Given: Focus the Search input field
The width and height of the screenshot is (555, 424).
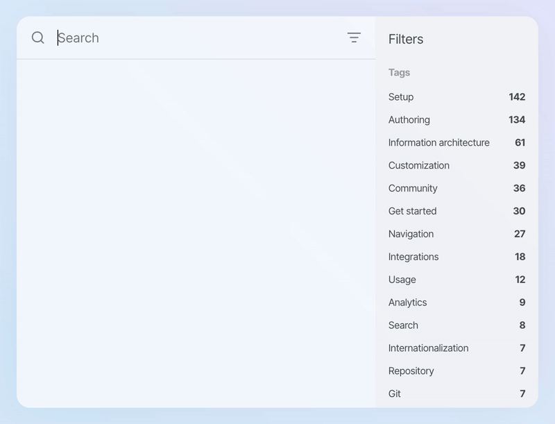Looking at the screenshot, I should pyautogui.click(x=194, y=38).
